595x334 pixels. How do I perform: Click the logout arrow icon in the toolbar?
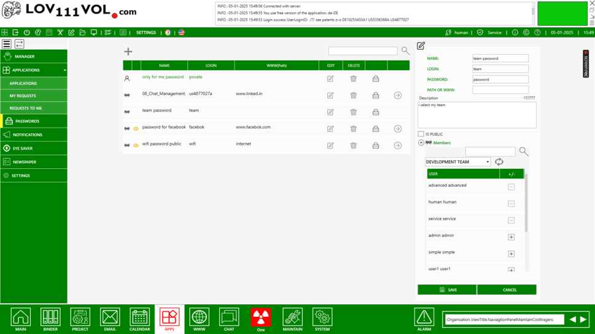(15, 33)
